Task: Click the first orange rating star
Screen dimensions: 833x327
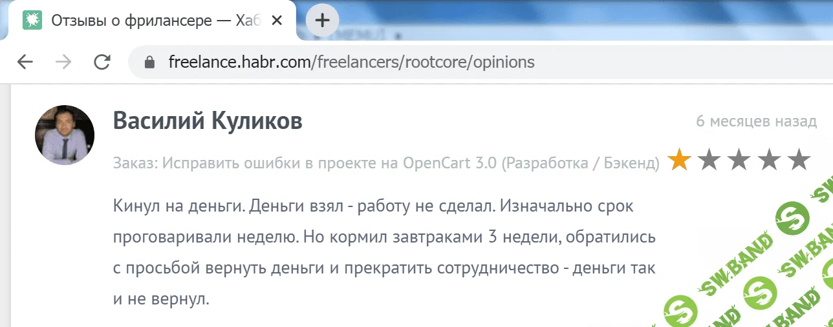Action: click(x=679, y=160)
